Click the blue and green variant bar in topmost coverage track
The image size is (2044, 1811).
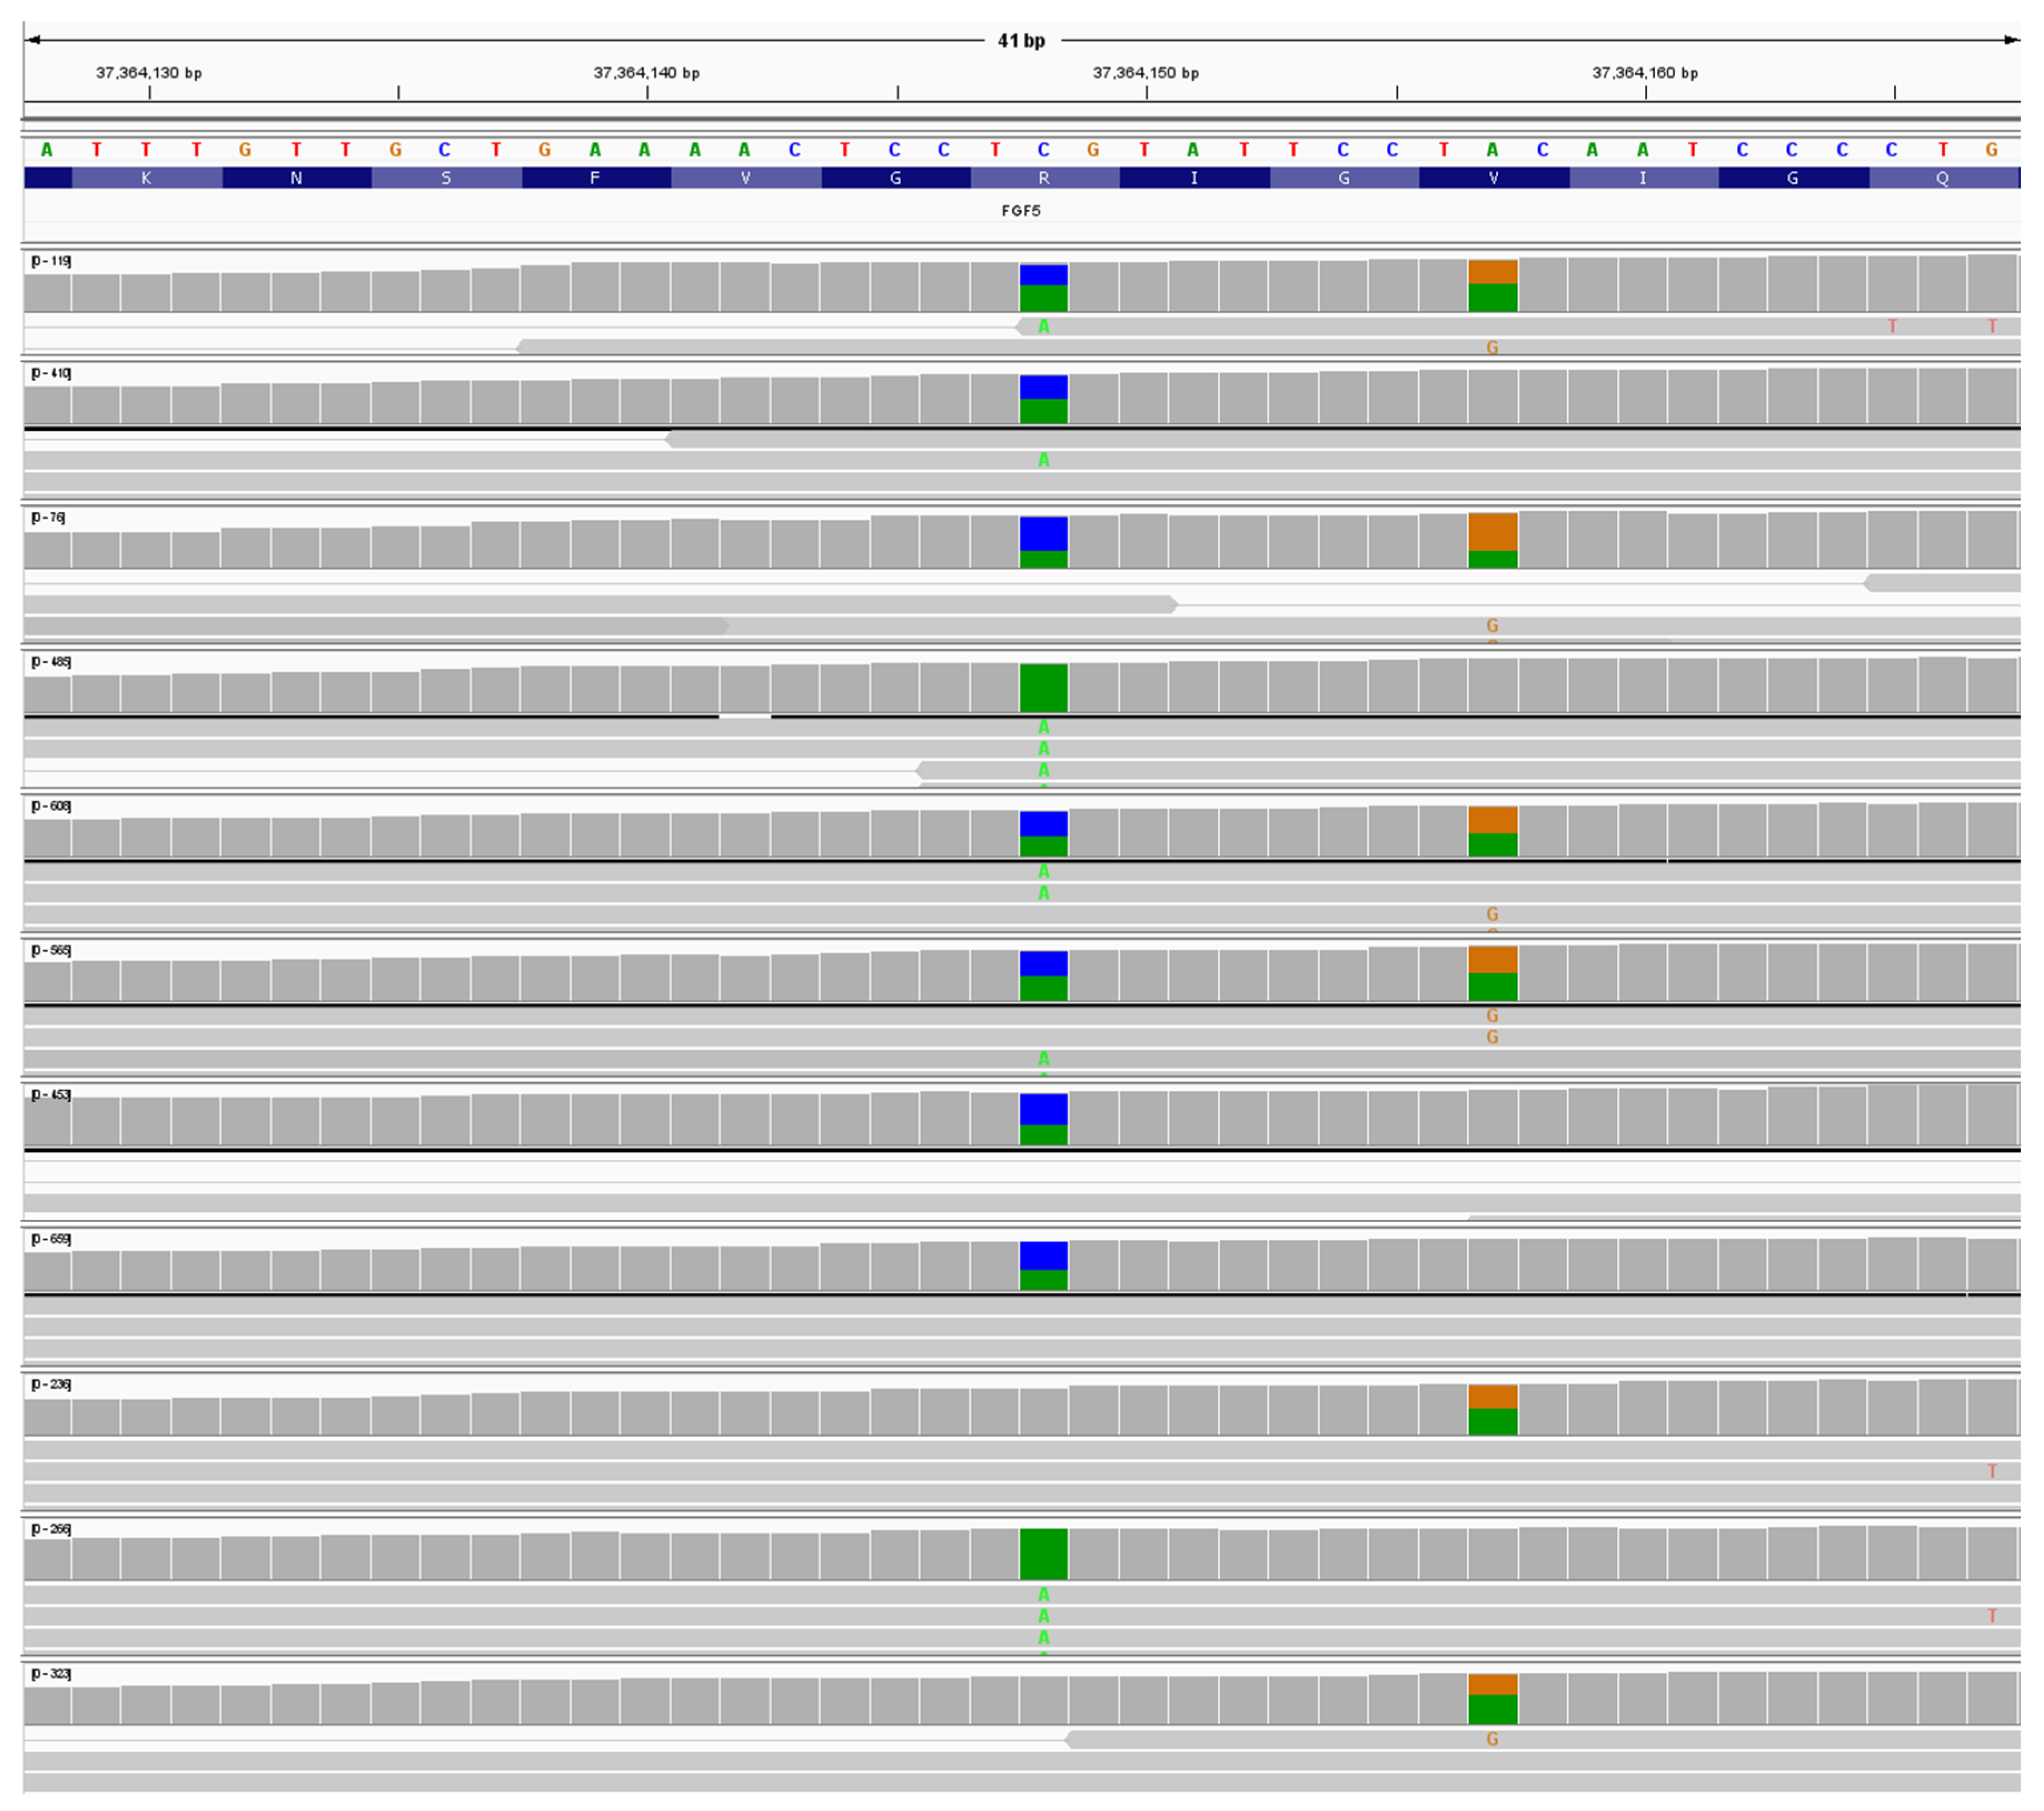1044,285
